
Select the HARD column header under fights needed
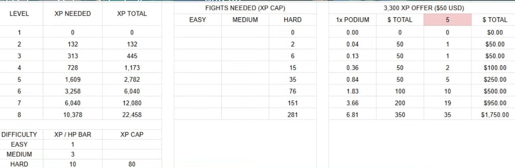[293, 20]
